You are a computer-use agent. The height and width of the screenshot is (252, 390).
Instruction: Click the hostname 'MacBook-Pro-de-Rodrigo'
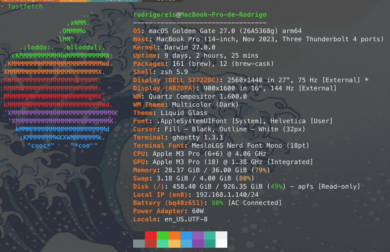223,15
